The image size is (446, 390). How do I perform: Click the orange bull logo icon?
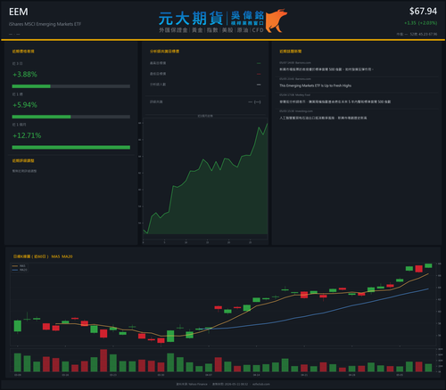tap(276, 20)
